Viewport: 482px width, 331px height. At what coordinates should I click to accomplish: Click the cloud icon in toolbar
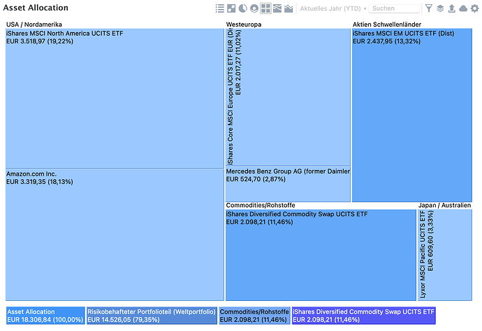(x=463, y=8)
